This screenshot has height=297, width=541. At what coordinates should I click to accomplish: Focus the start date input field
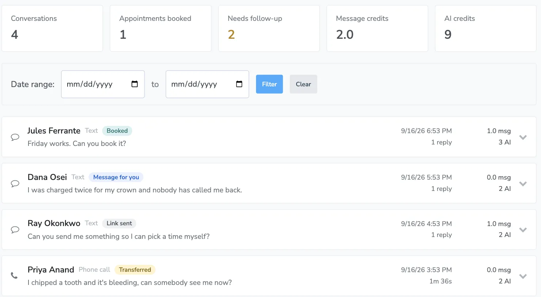[103, 84]
